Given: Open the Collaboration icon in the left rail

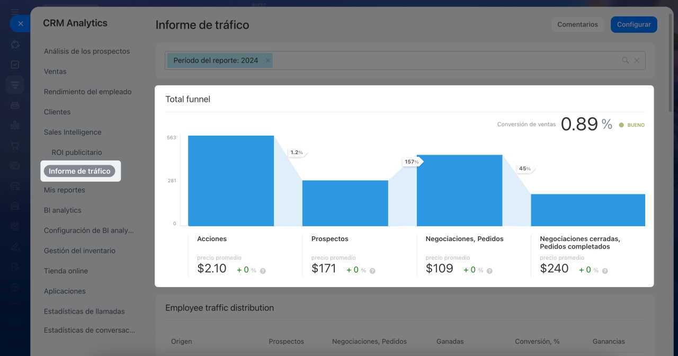Looking at the screenshot, I should point(15,44).
